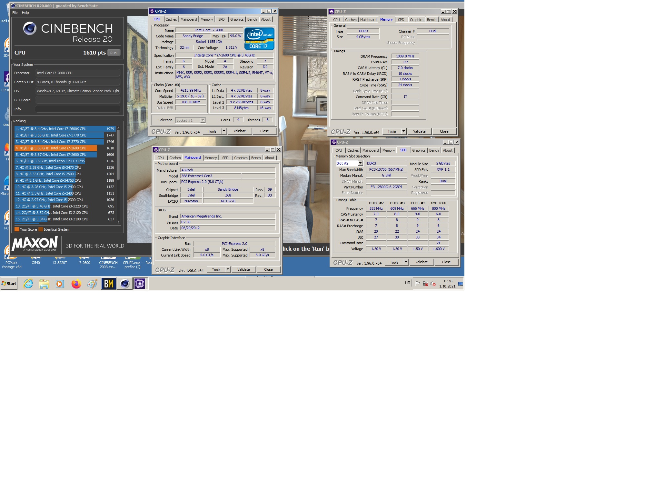Expand Tools dropdown arrow in Mainboard window
645x484 pixels.
tap(228, 269)
